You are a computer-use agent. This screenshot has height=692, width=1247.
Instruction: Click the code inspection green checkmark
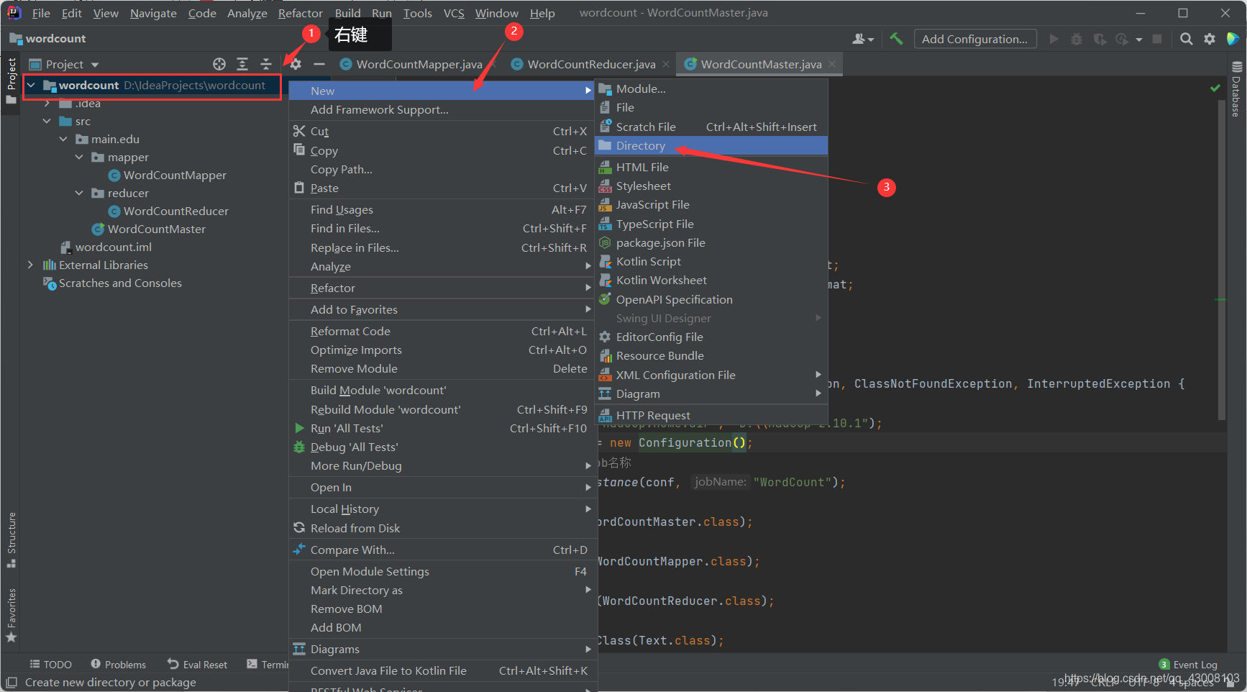[1215, 88]
